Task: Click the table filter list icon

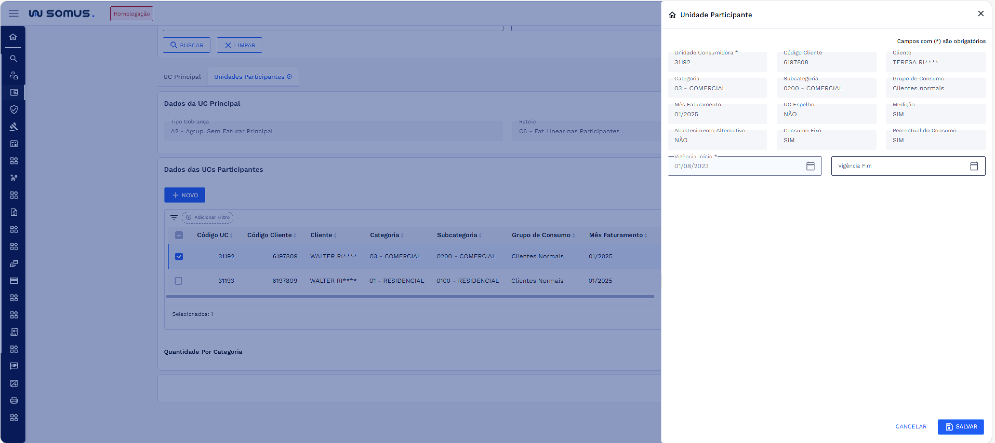Action: tap(174, 217)
